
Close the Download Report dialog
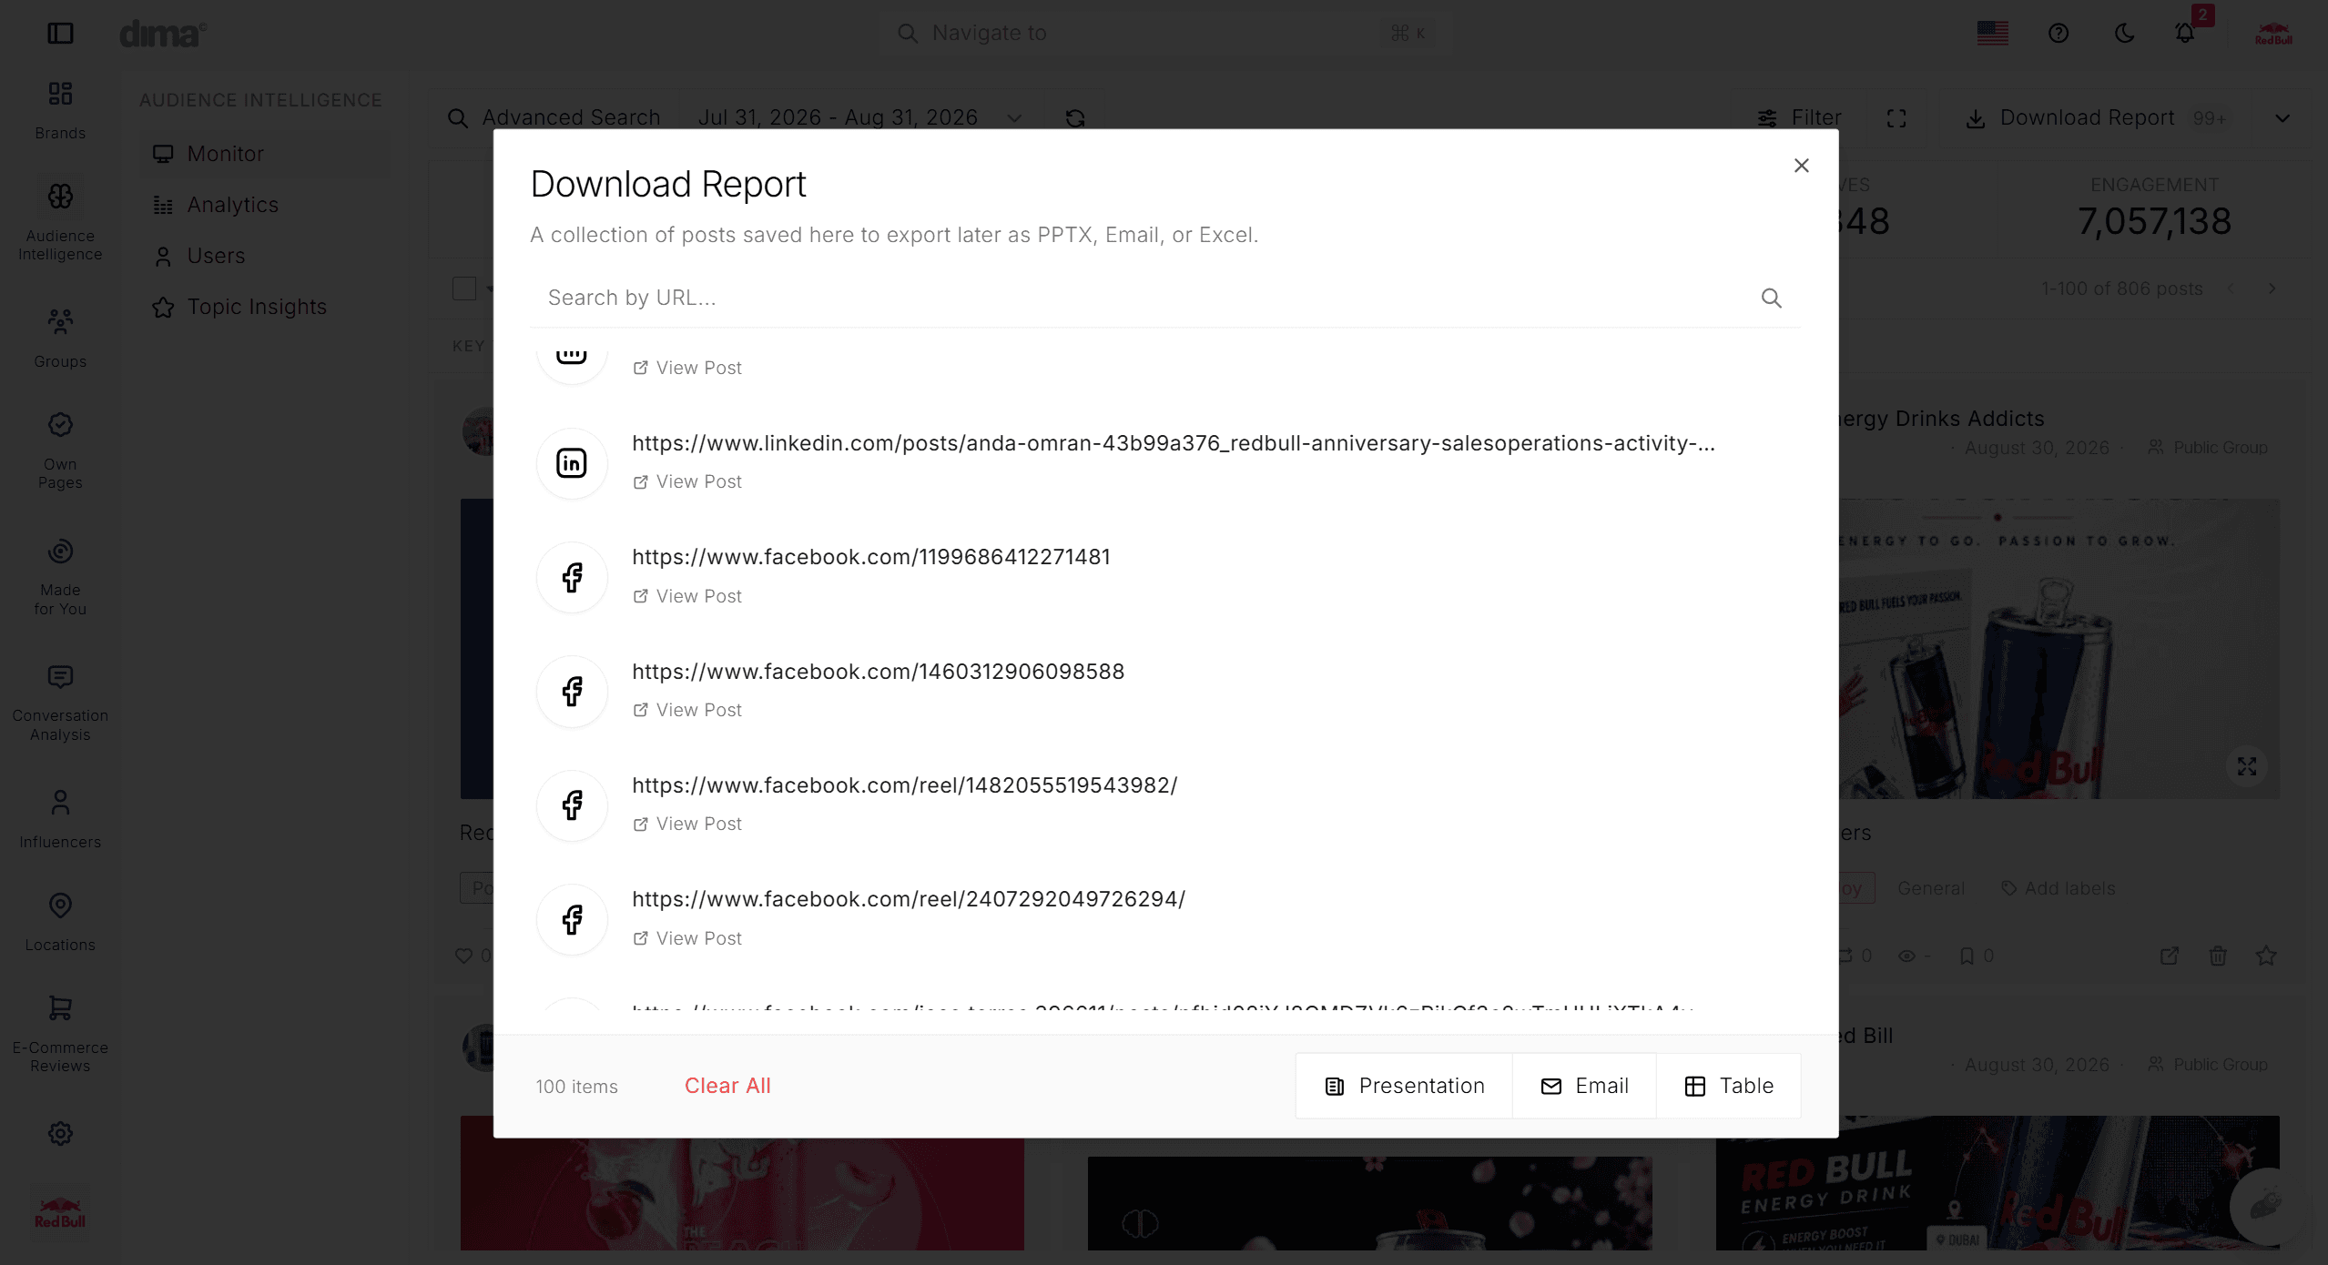[1801, 166]
